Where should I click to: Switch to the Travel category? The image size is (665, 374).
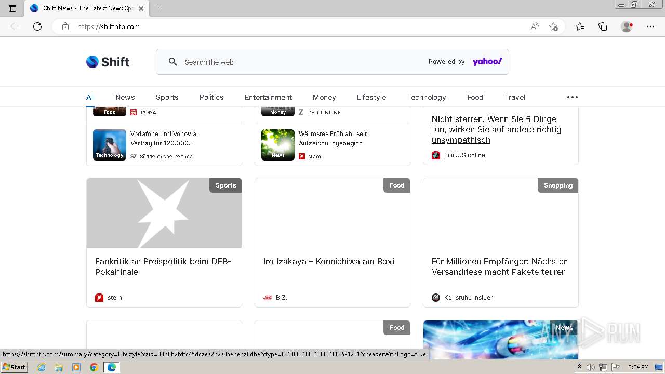click(515, 97)
